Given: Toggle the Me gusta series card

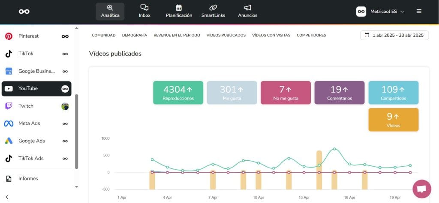Looking at the screenshot, I should [x=232, y=93].
